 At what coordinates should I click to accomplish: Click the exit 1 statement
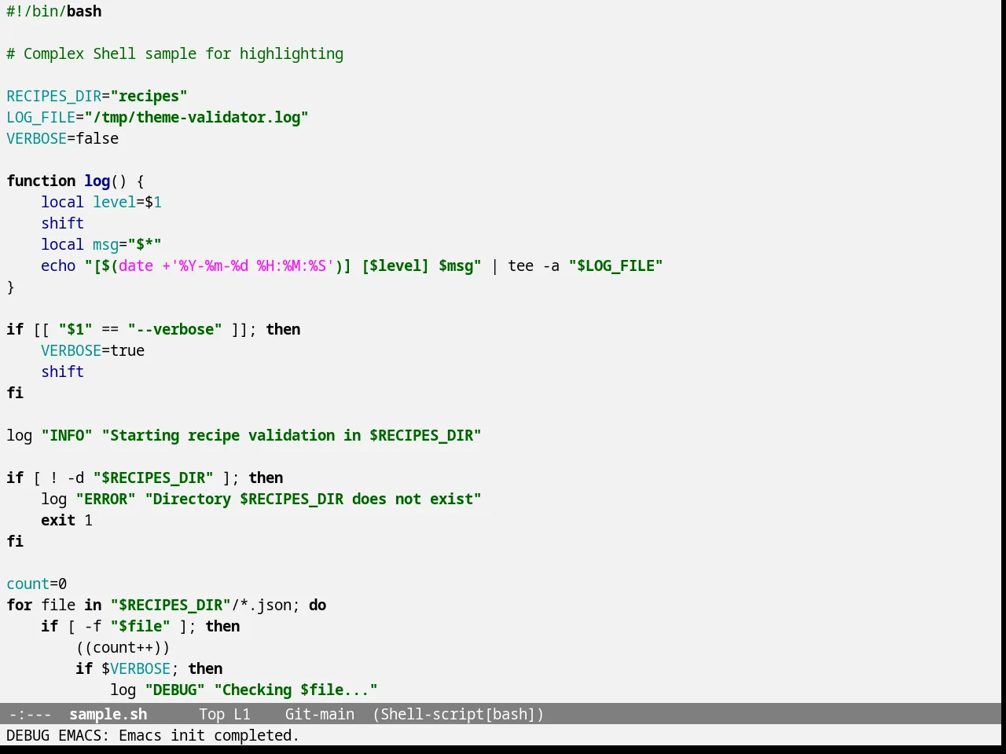67,520
